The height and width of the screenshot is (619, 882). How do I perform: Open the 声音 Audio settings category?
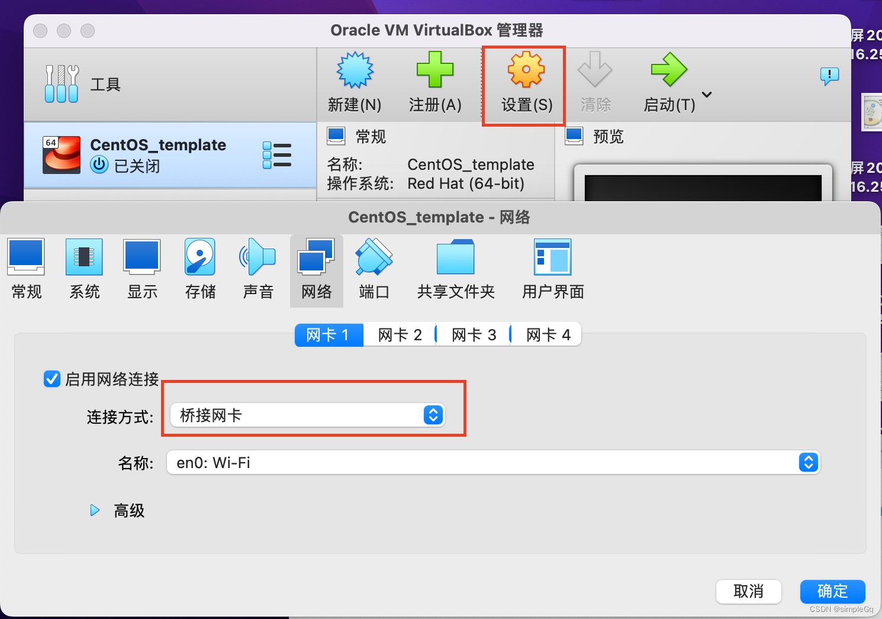coord(257,269)
